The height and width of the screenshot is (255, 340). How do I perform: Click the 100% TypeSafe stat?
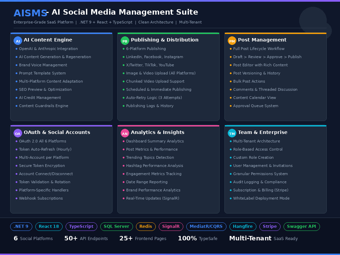click(x=198, y=239)
